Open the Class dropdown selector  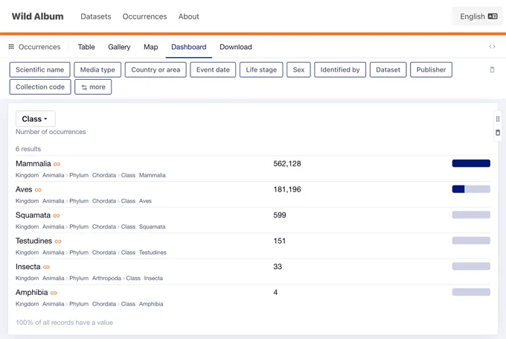point(36,119)
